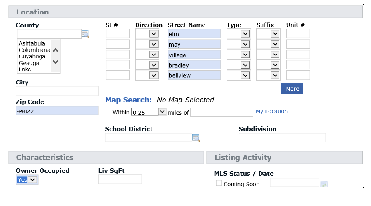The width and height of the screenshot is (371, 206).
Task: Open the Owner Occupied Yes dropdown
Action: (27, 180)
